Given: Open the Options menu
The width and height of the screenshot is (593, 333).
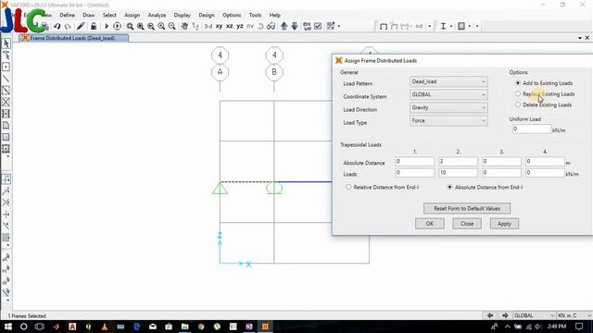Looking at the screenshot, I should pyautogui.click(x=232, y=15).
